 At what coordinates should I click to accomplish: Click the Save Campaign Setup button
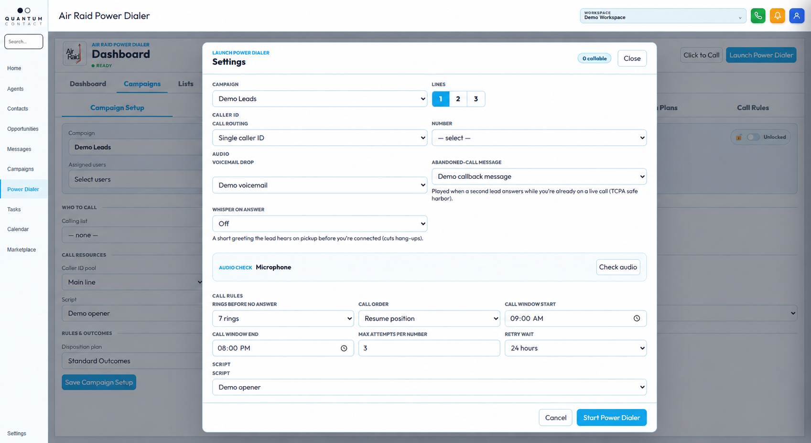(x=99, y=382)
